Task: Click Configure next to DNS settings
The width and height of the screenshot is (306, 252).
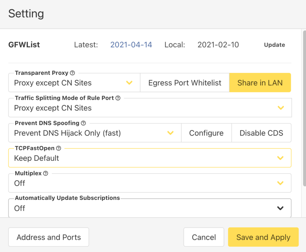Action: pyautogui.click(x=206, y=133)
